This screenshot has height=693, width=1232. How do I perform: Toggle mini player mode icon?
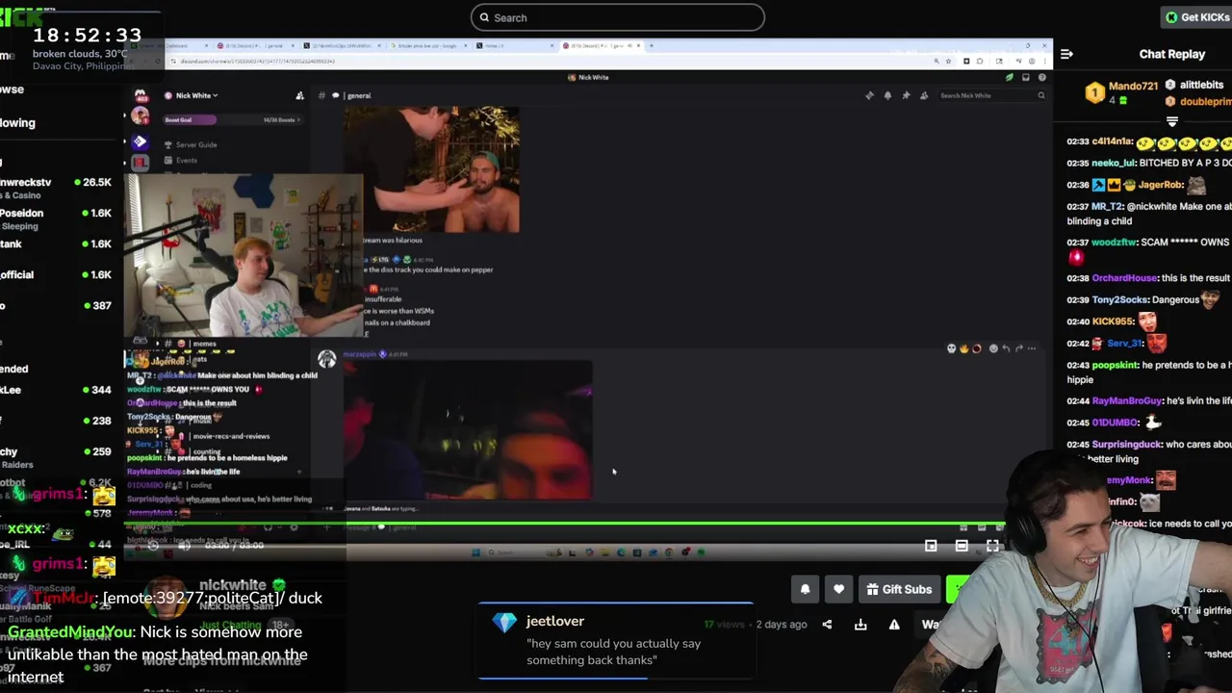[931, 546]
